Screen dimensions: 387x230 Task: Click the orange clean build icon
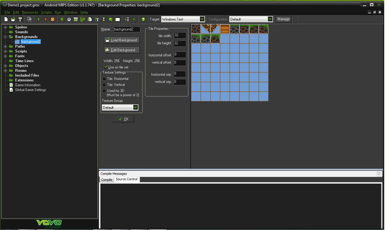(53, 19)
